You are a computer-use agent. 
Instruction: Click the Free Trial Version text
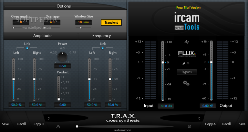[188, 8]
